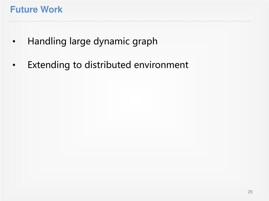Click the slide number 26

point(250,192)
